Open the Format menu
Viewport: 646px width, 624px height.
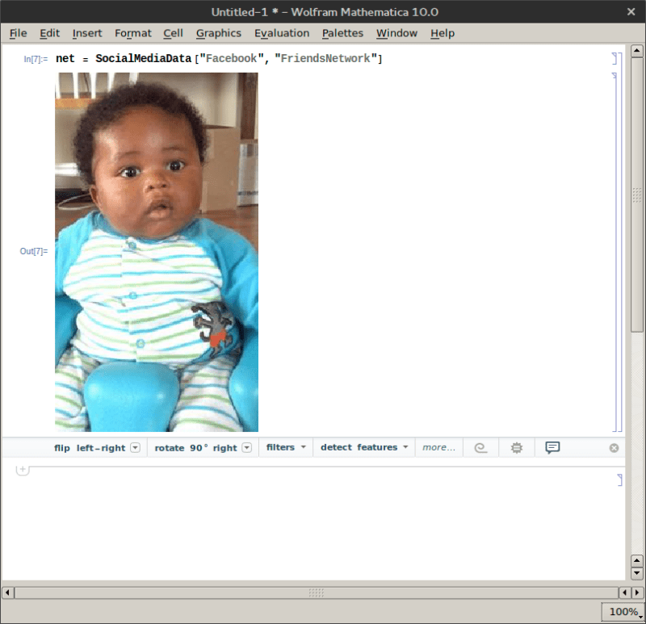point(132,33)
